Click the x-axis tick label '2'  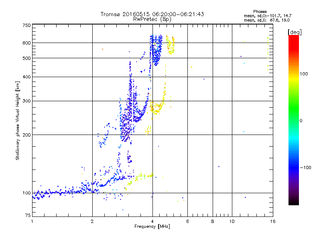(x=92, y=221)
